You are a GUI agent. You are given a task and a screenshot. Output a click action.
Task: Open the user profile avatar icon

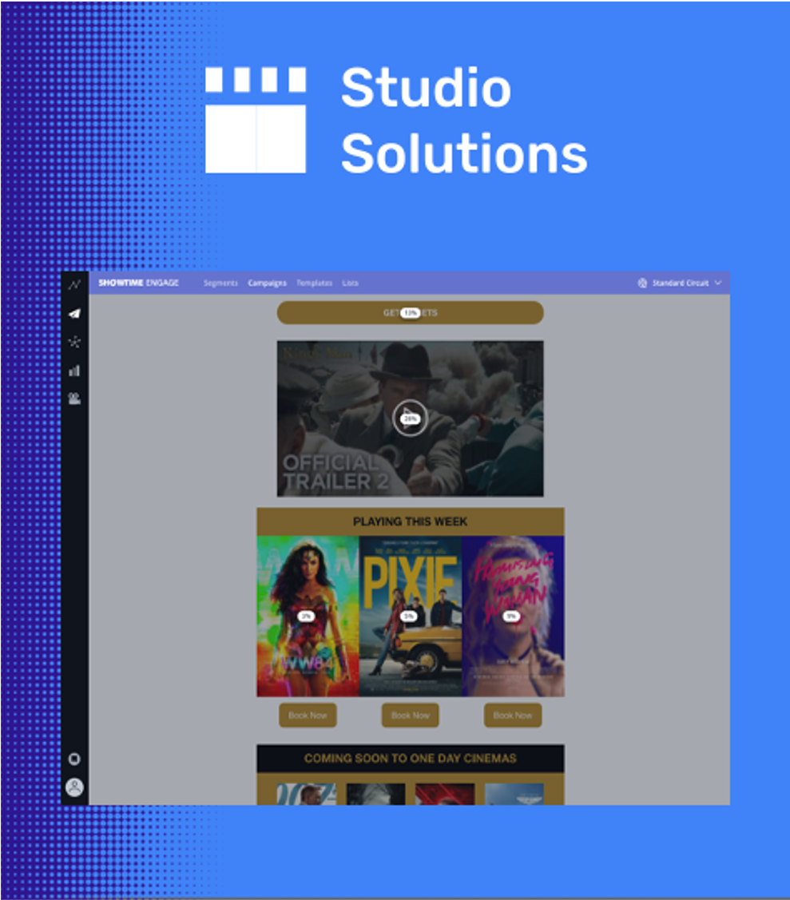point(74,787)
